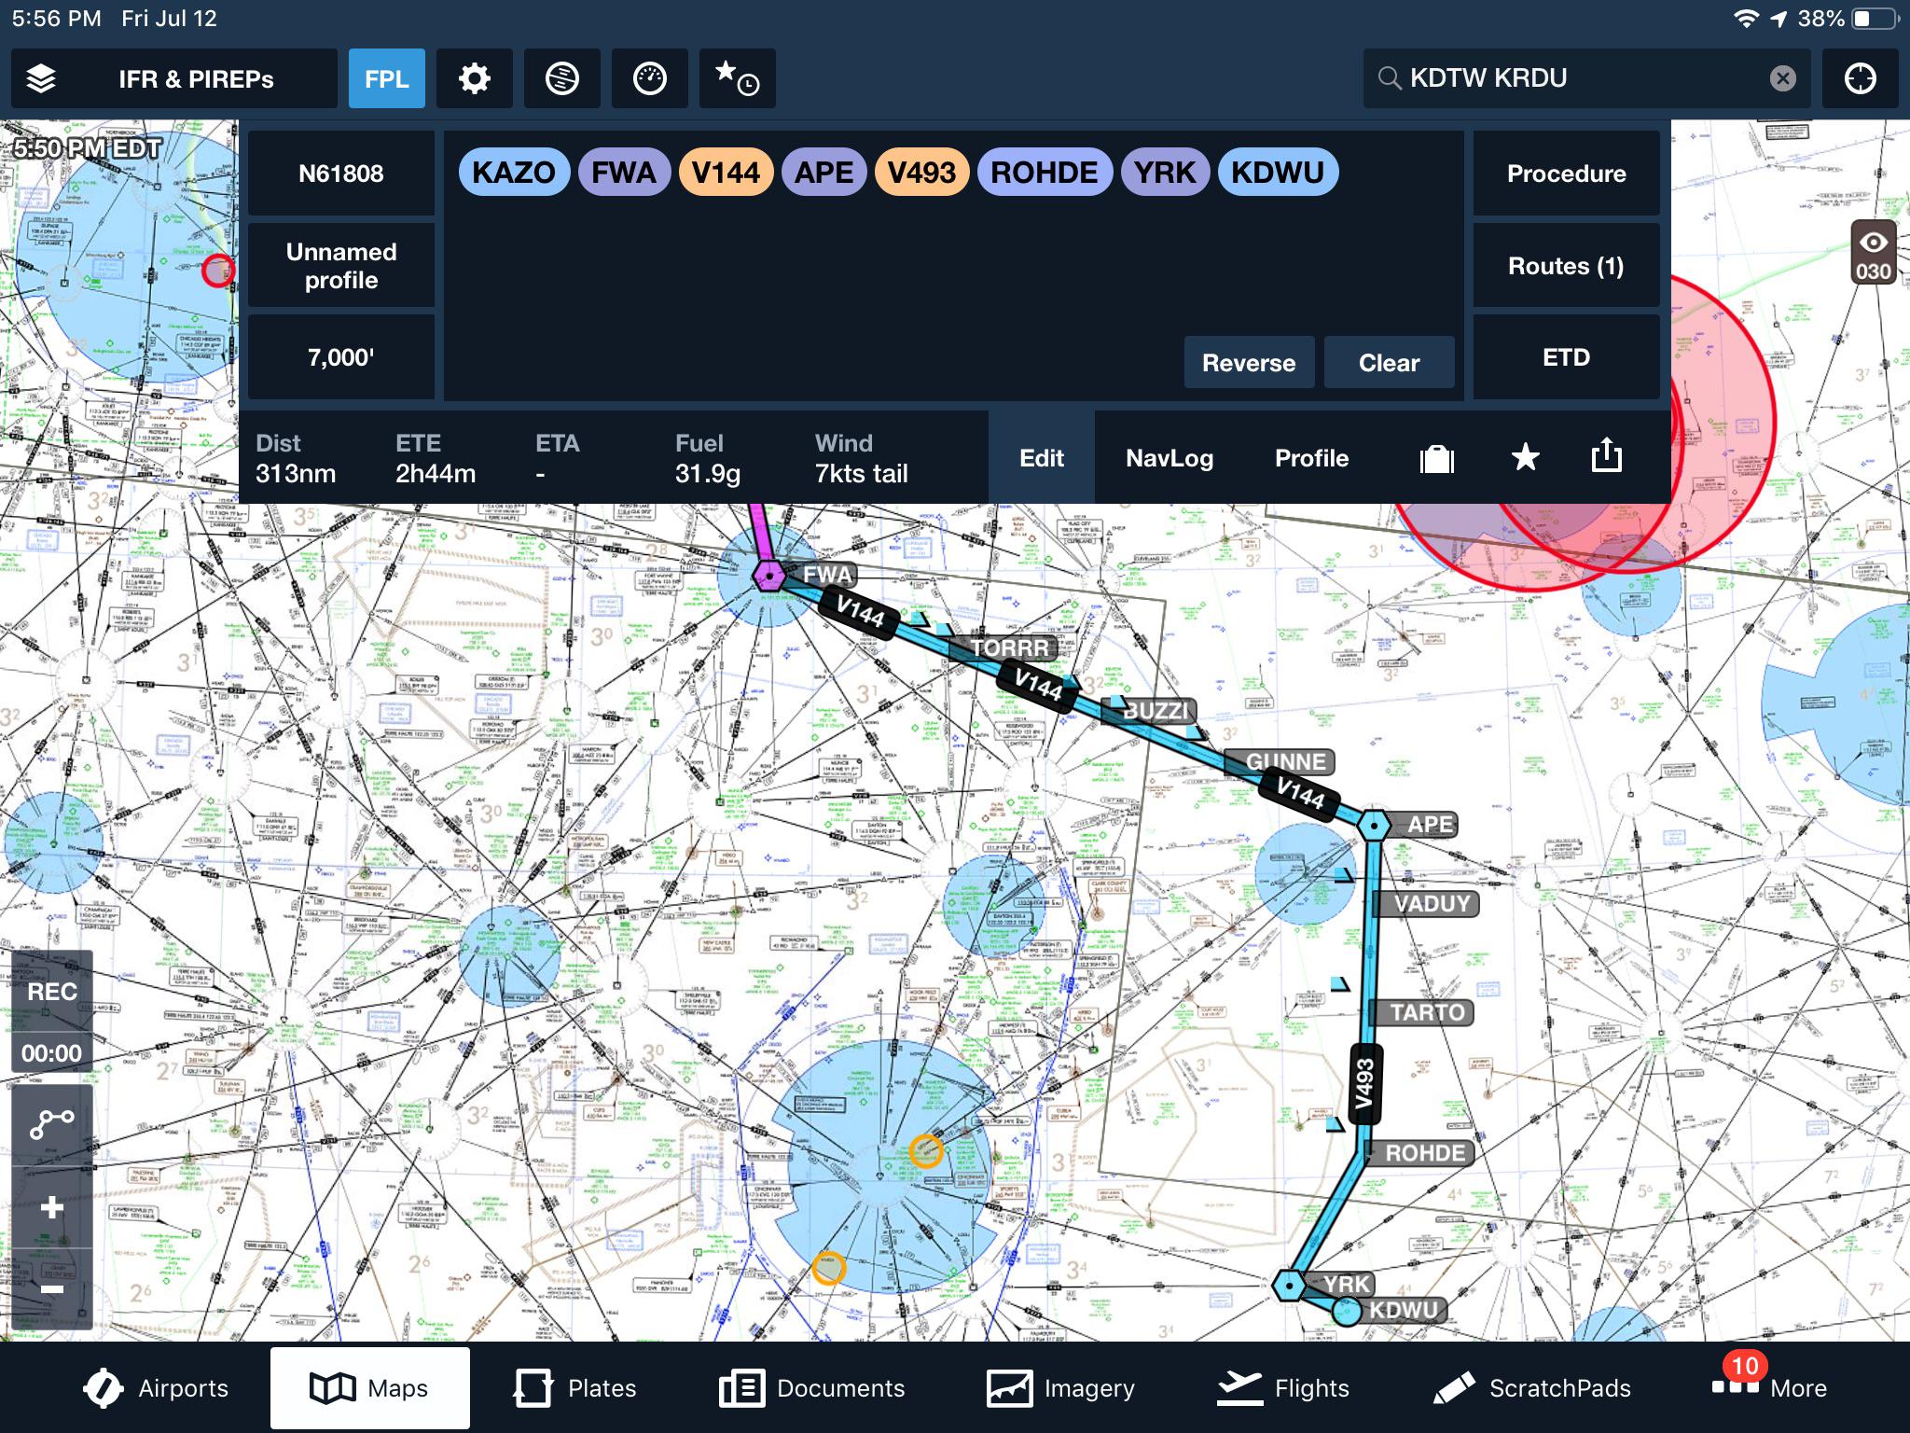Image resolution: width=1910 pixels, height=1433 pixels.
Task: Toggle the FPL flight plan panel
Action: (x=386, y=78)
